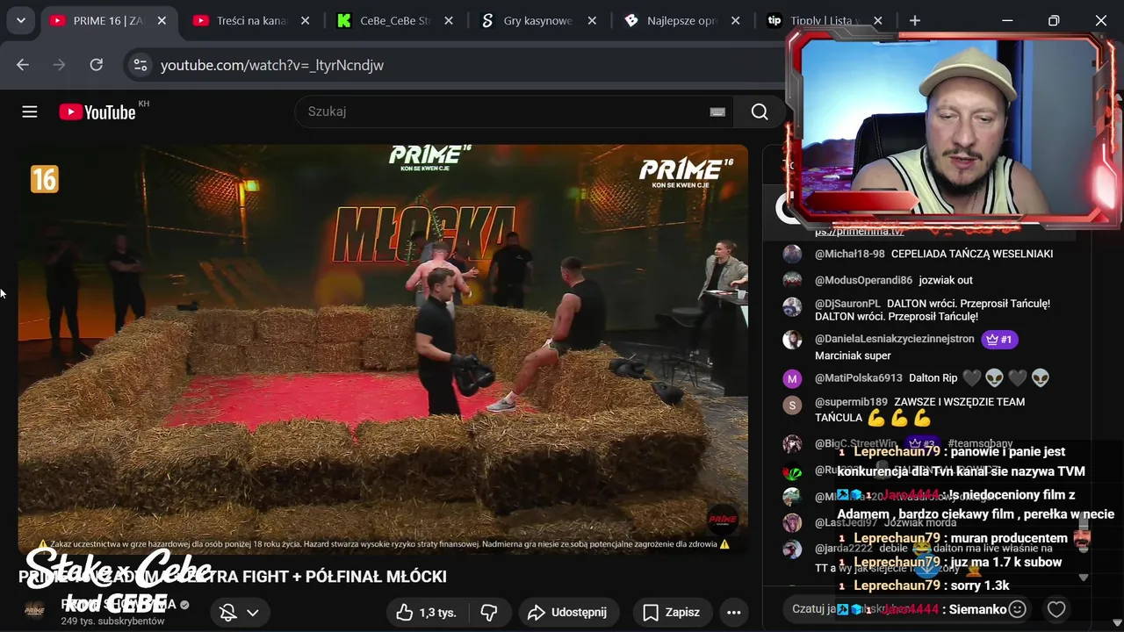This screenshot has height=632, width=1124.
Task: Switch to the CeBe_CeBe Kick tab
Action: pos(393,20)
